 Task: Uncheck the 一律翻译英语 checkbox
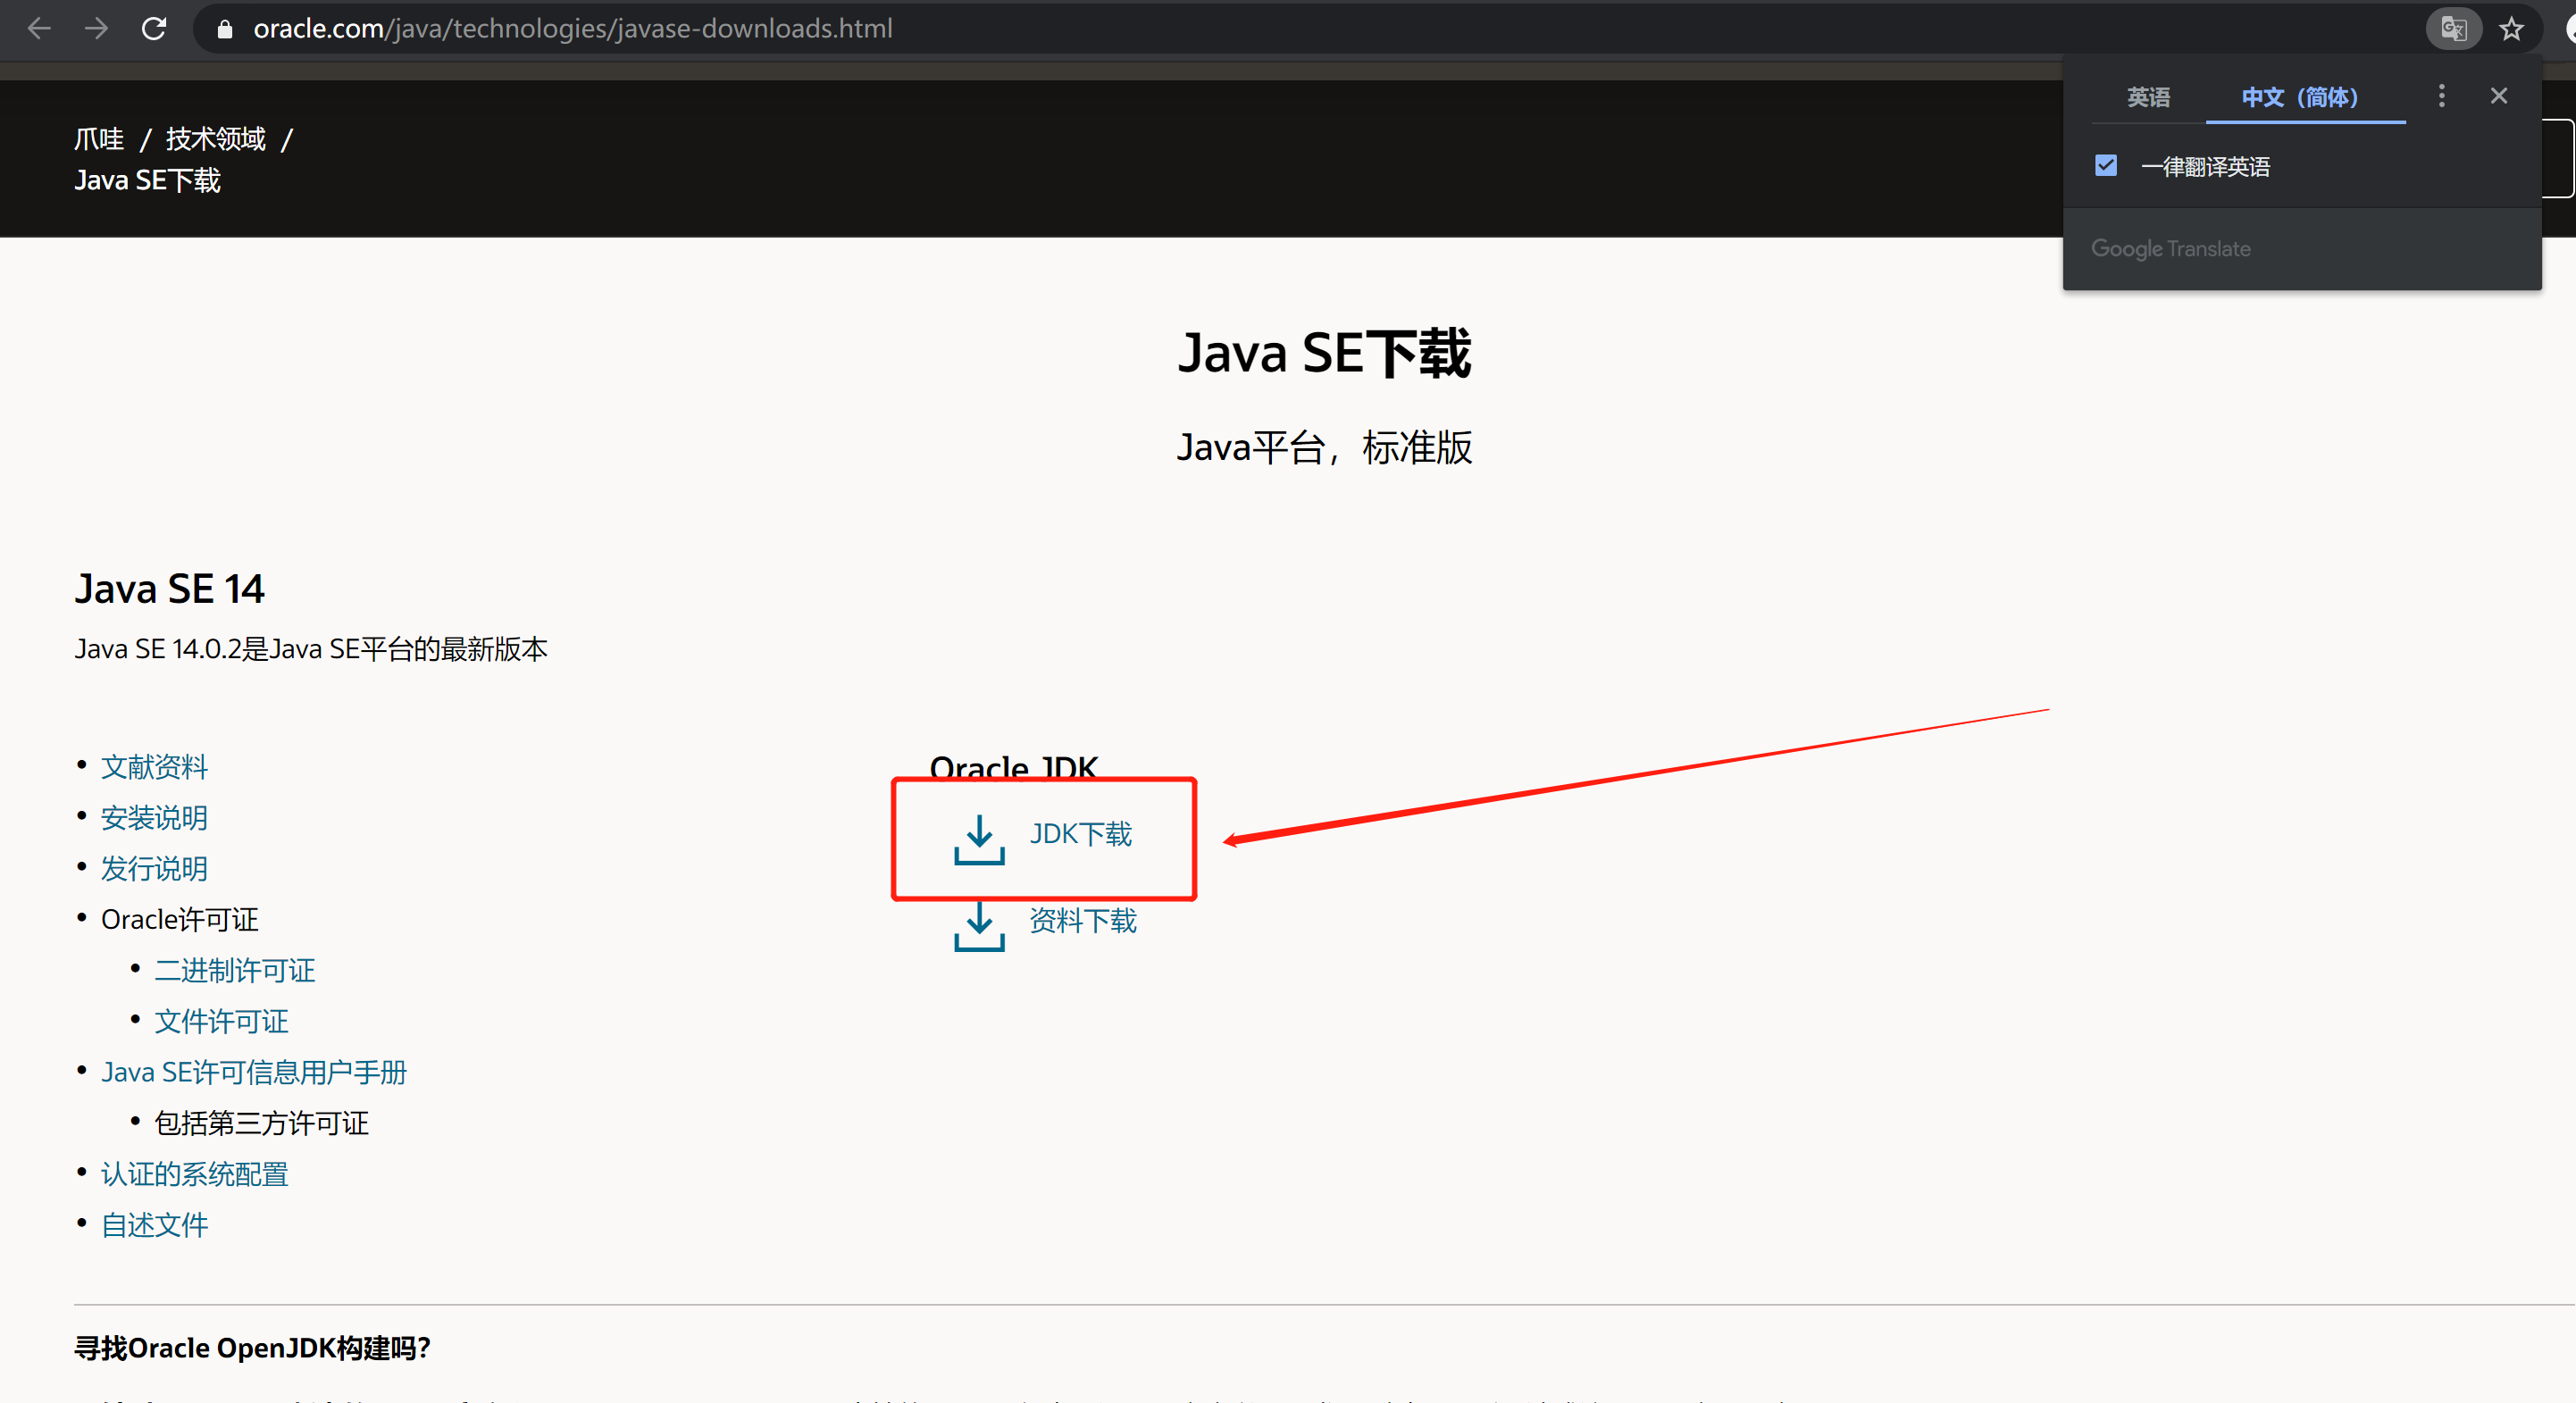(x=2106, y=166)
